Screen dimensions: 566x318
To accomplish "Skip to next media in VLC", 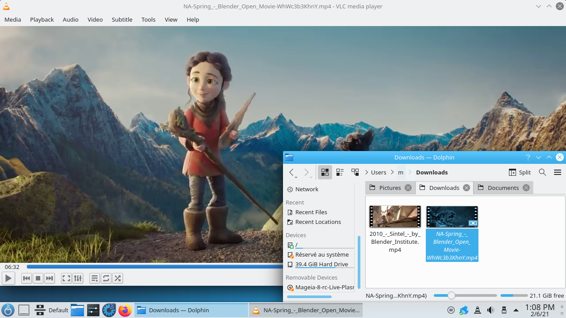I will [x=50, y=278].
